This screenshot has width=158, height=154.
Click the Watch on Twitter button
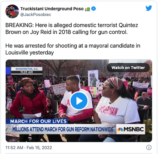[x=128, y=68]
